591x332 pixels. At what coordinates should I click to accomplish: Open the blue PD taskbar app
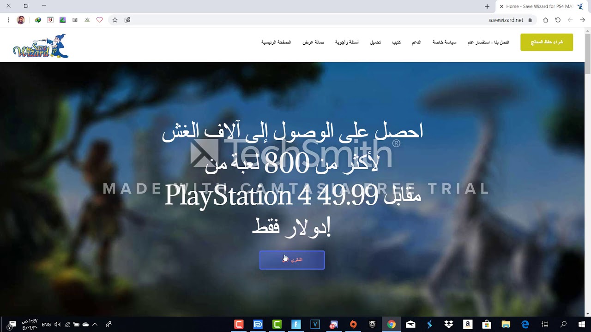click(x=258, y=325)
